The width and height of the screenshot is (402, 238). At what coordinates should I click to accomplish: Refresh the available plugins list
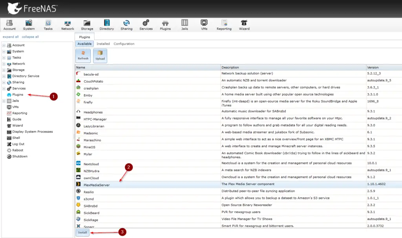click(x=83, y=56)
